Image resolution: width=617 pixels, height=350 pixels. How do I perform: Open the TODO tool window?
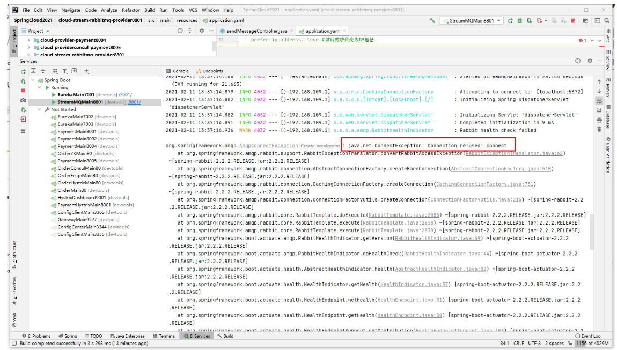93,336
